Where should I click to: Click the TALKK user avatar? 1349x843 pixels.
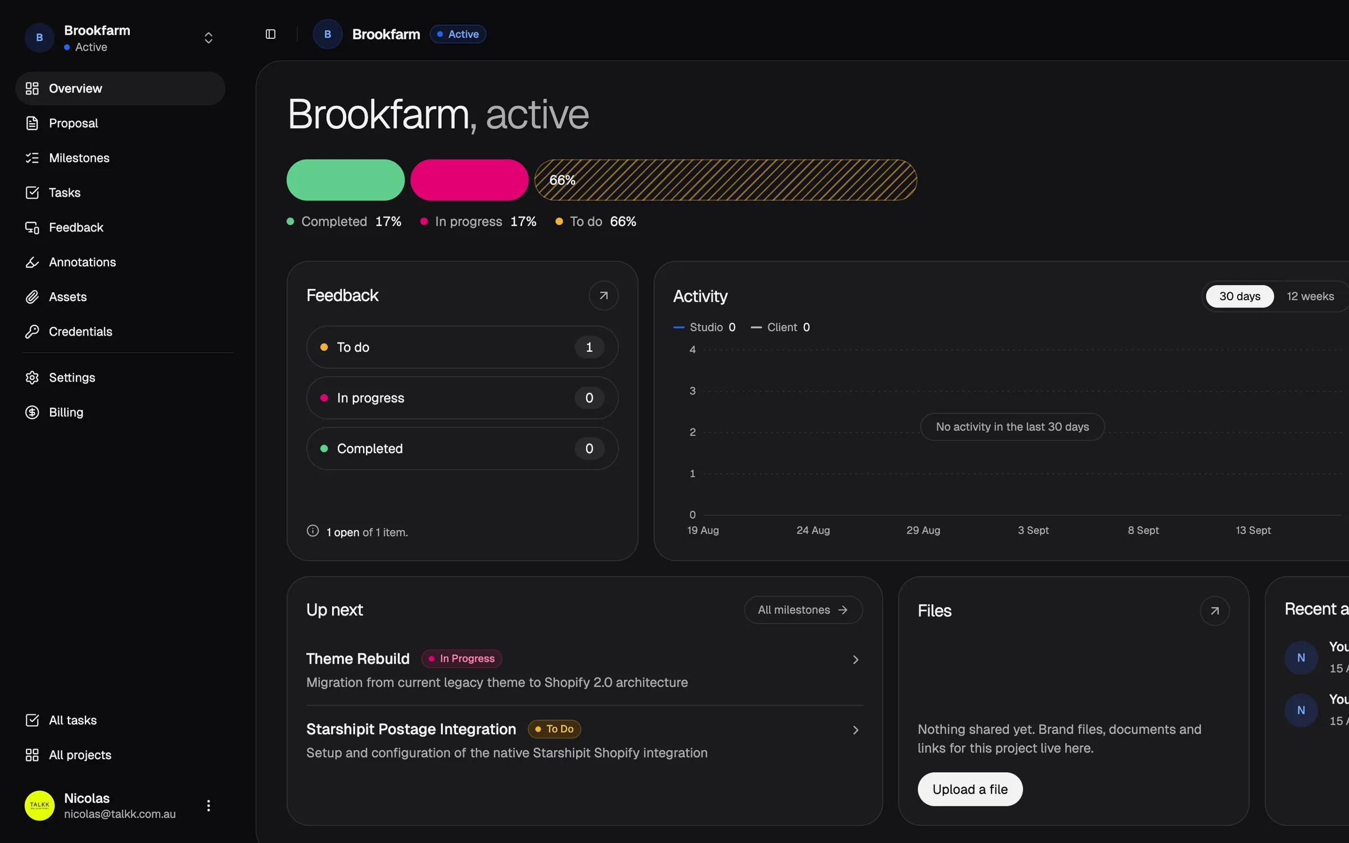click(39, 805)
